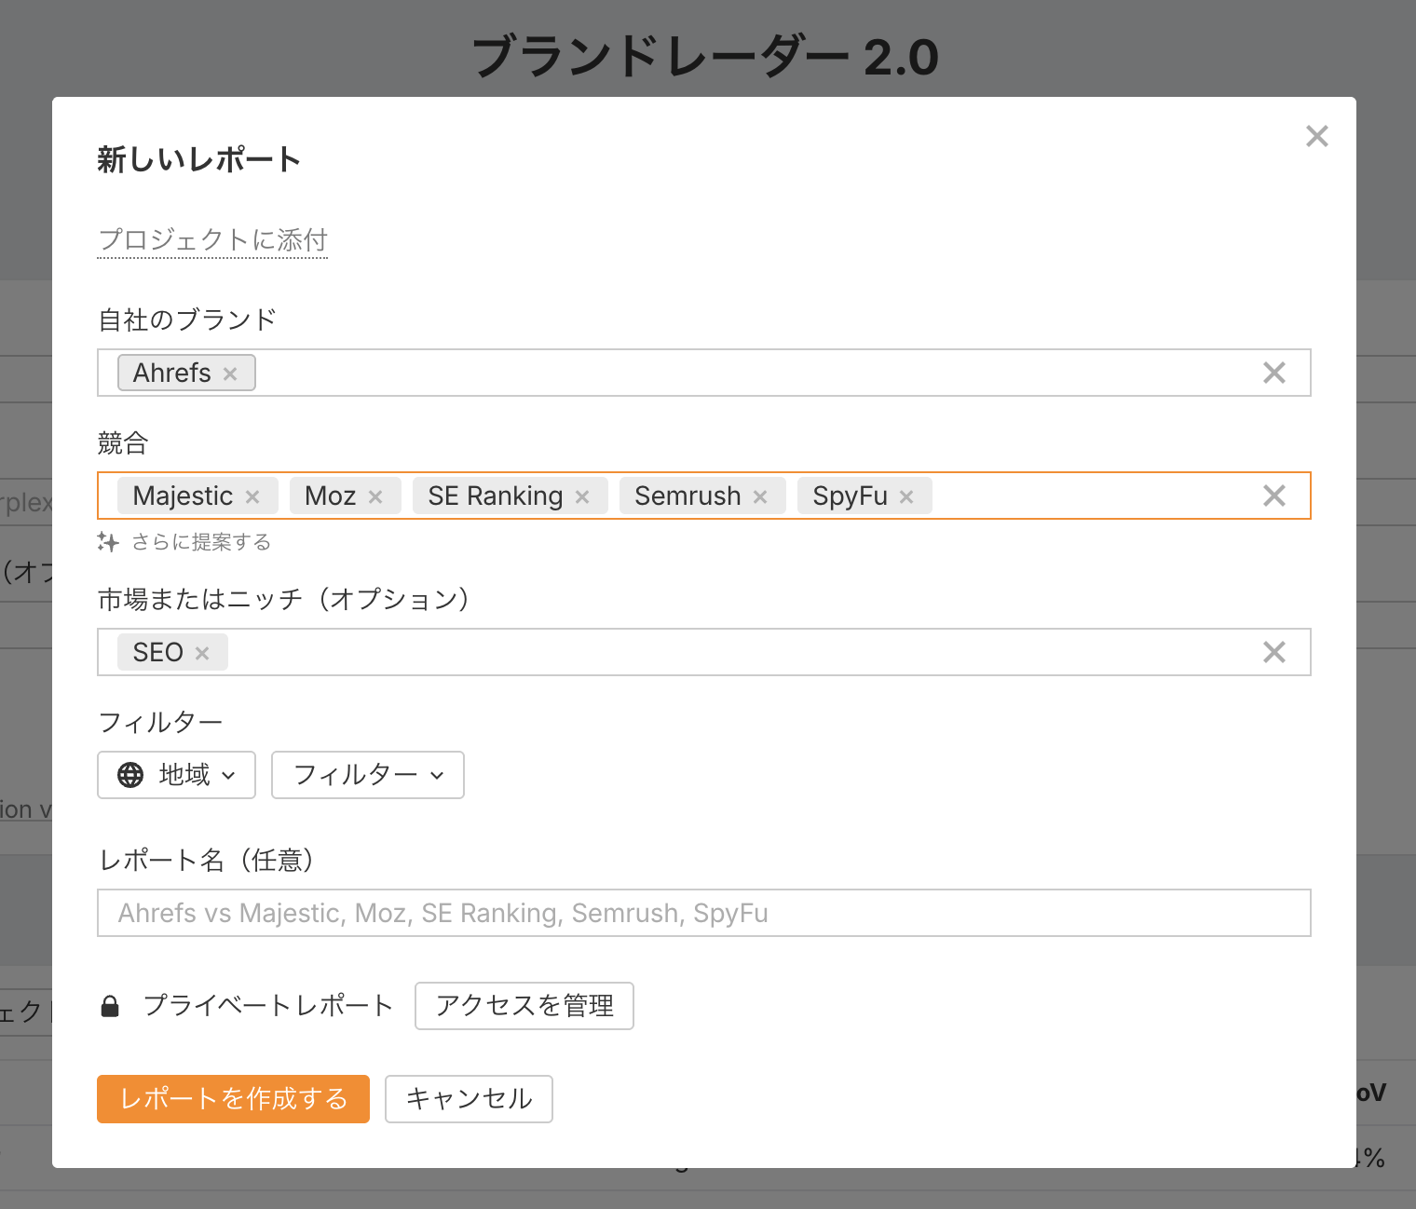This screenshot has height=1209, width=1416.
Task: Remove Majestic from competitors
Action: [252, 496]
